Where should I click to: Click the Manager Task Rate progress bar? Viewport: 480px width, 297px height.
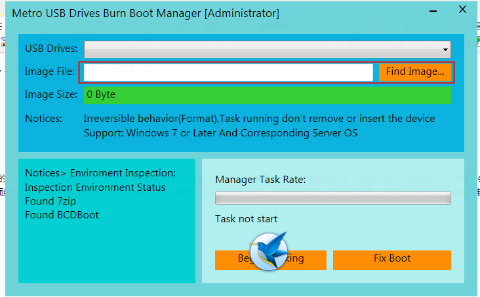(332, 198)
